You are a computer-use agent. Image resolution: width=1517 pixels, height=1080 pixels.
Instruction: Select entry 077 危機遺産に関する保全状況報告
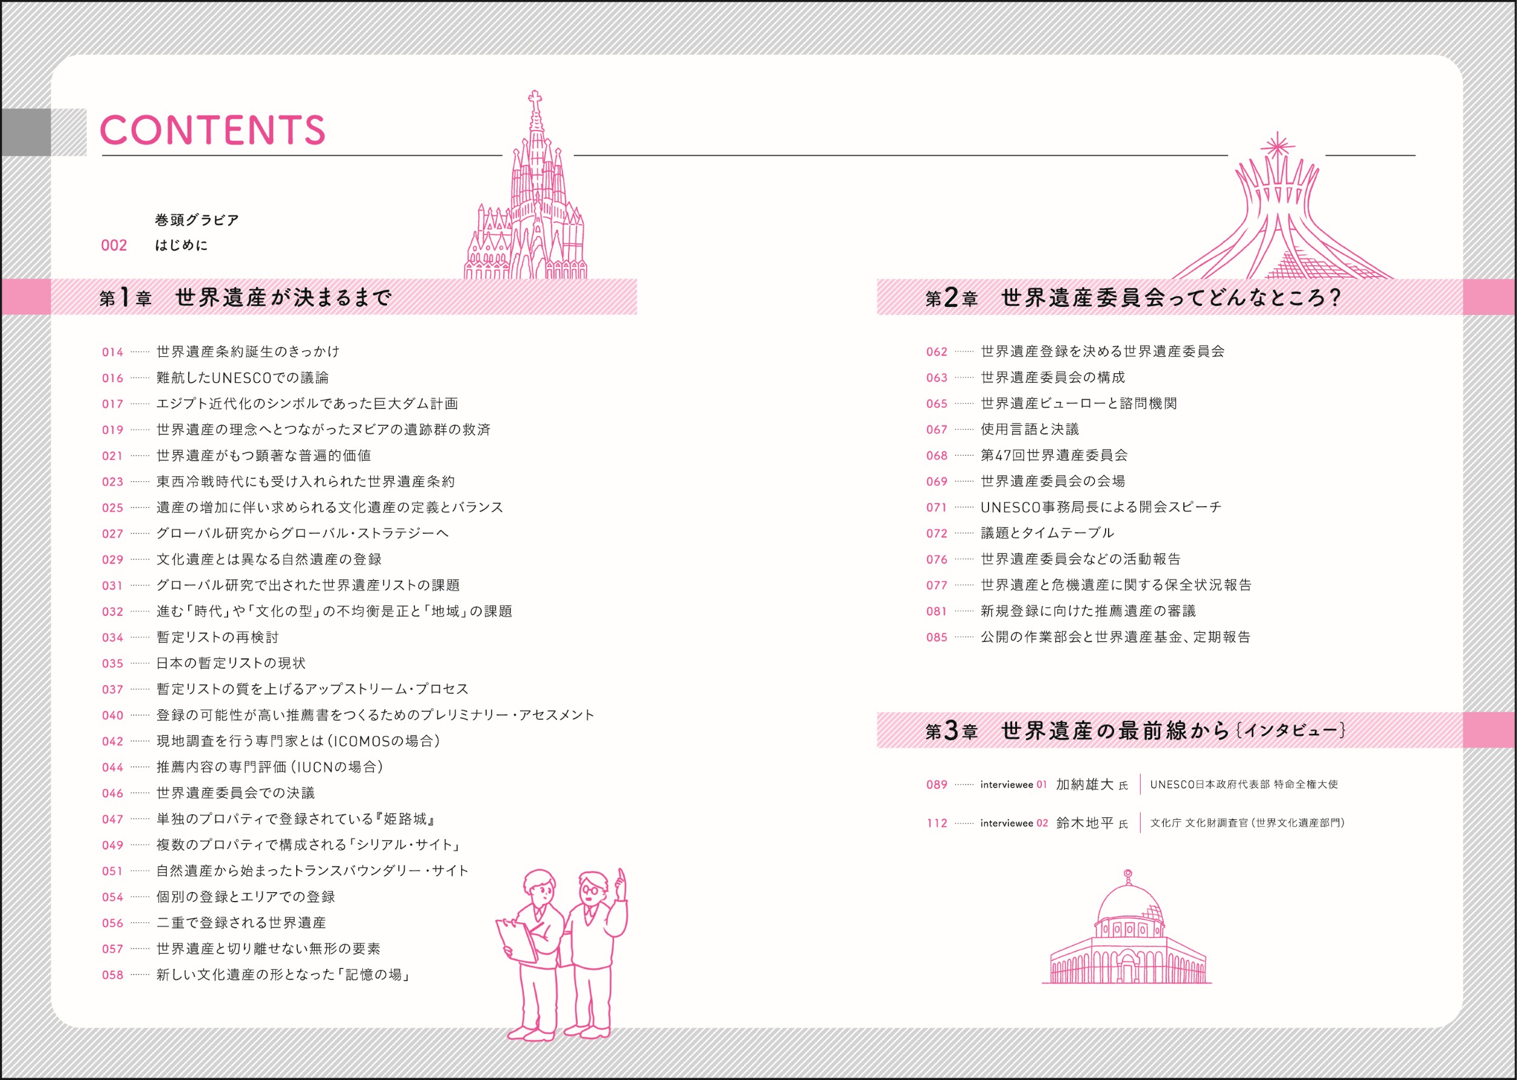click(x=1089, y=584)
